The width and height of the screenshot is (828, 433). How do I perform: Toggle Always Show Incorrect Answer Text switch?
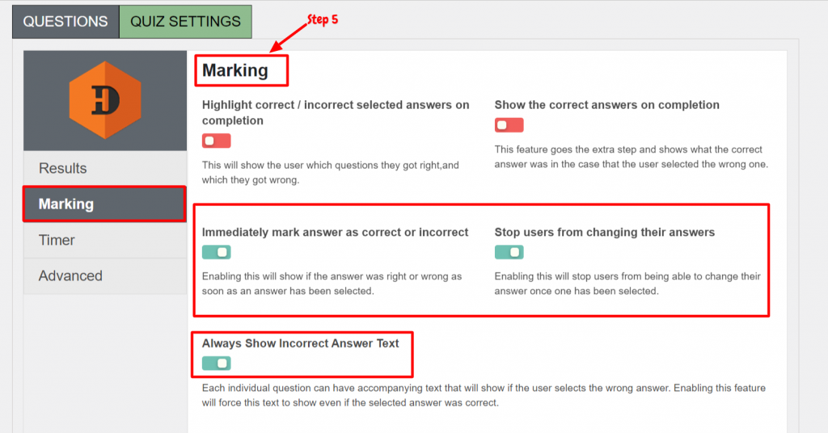(216, 364)
